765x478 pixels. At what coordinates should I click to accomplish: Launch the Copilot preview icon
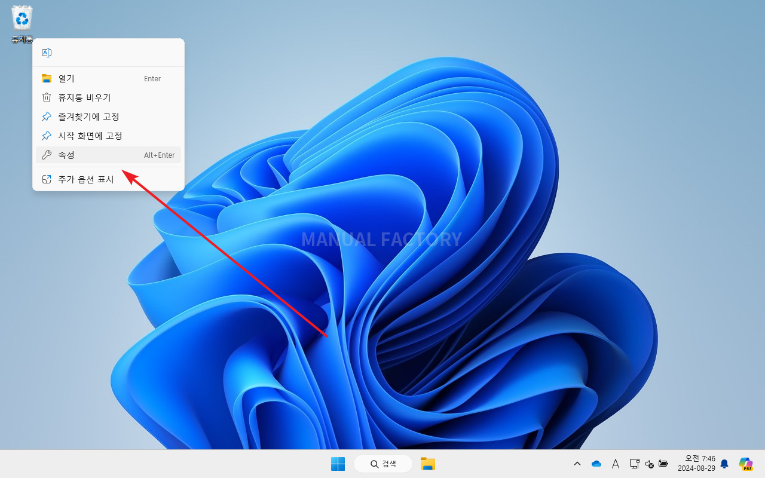pos(746,464)
